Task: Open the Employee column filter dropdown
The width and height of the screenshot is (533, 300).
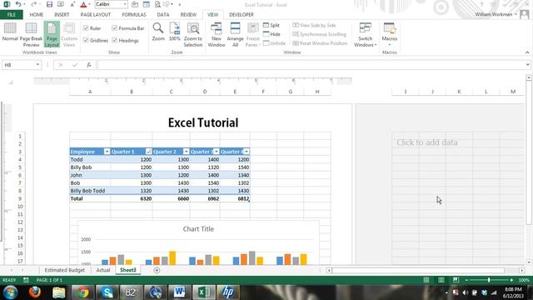Action: (107, 152)
